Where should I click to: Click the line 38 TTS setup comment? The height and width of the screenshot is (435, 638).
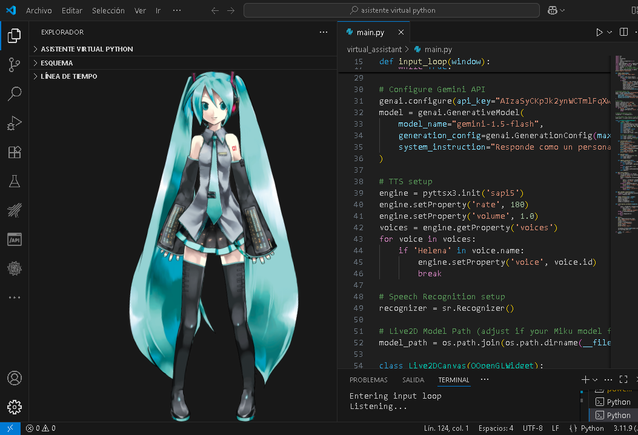click(x=406, y=182)
